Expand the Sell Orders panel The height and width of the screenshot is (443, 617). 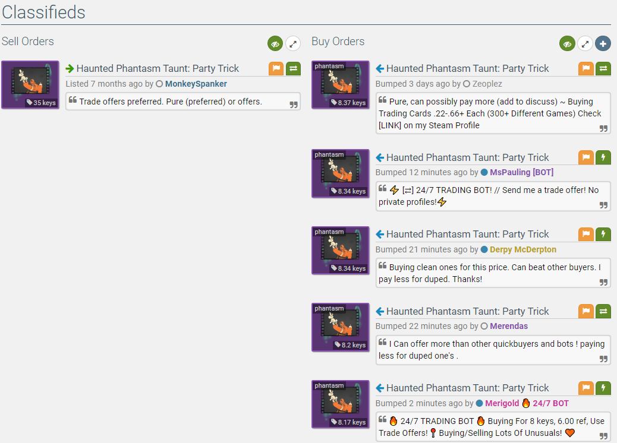pyautogui.click(x=292, y=43)
